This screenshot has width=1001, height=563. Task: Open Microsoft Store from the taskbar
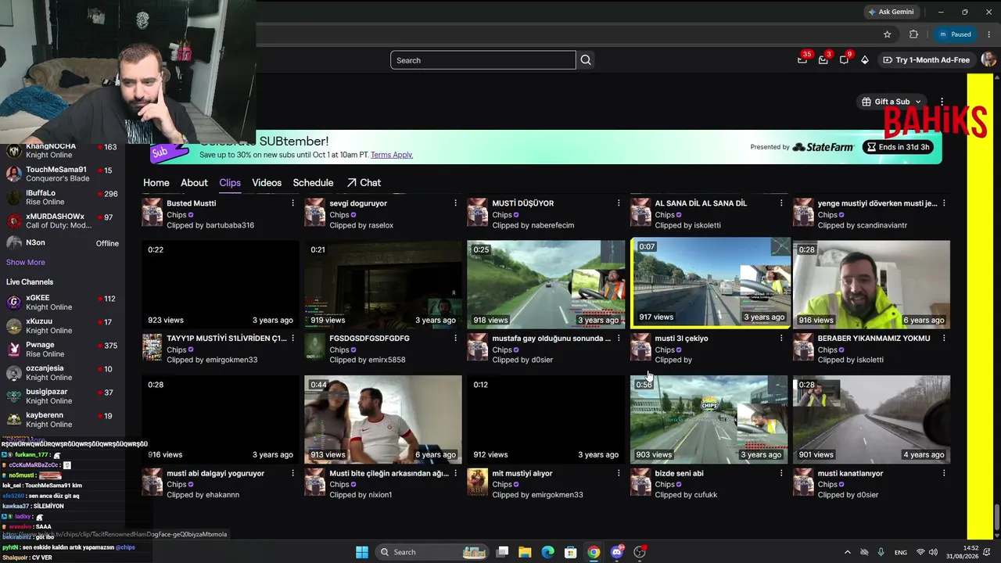[571, 552]
